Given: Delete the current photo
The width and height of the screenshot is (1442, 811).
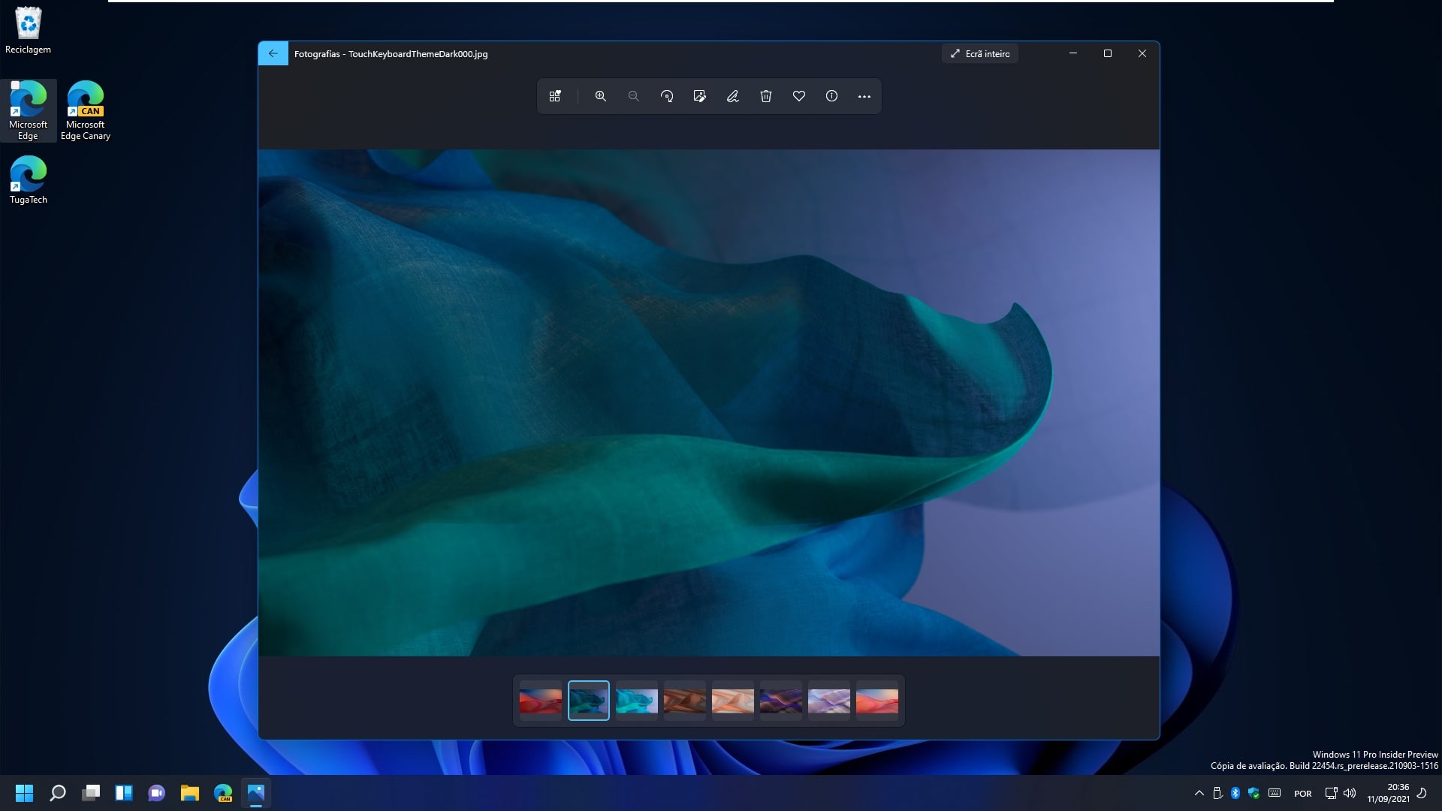Looking at the screenshot, I should [766, 96].
